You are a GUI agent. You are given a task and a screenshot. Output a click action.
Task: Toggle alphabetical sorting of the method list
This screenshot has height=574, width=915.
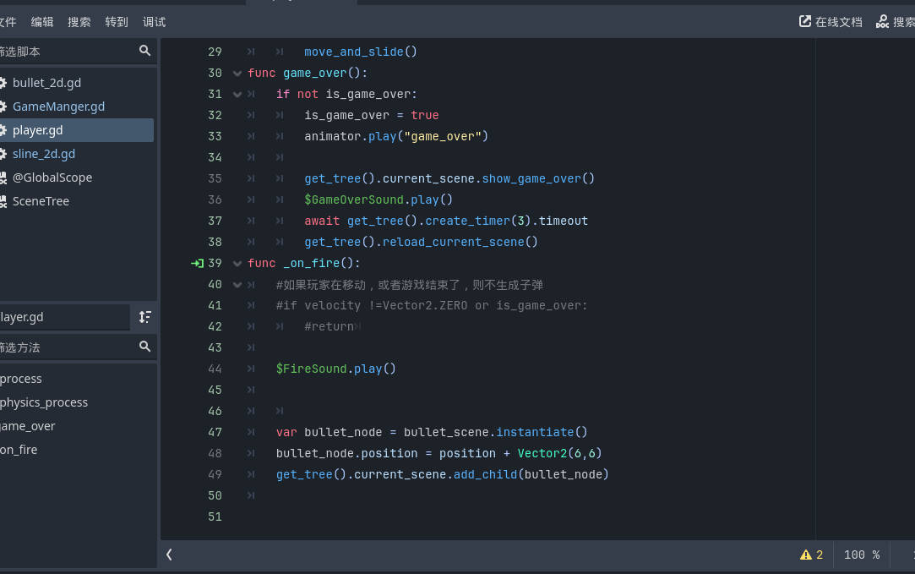(145, 317)
